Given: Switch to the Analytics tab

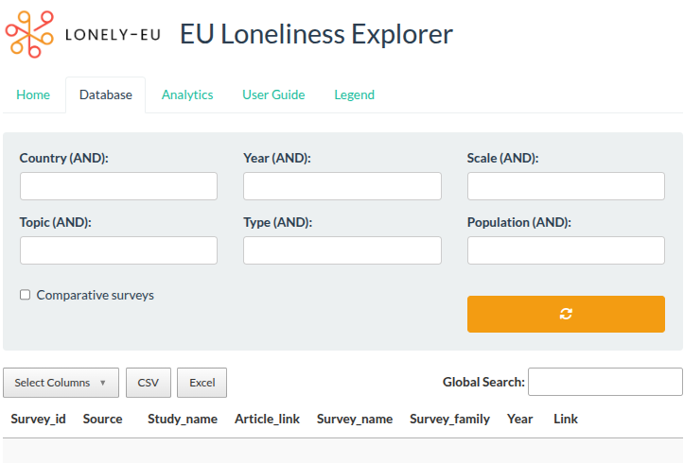Looking at the screenshot, I should coord(187,94).
